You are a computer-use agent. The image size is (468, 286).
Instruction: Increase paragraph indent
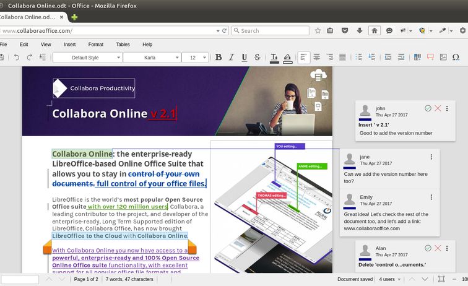pos(388,58)
